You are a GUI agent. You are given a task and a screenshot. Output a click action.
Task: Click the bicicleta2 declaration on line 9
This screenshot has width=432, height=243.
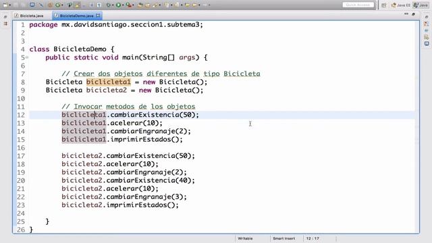[107, 90]
